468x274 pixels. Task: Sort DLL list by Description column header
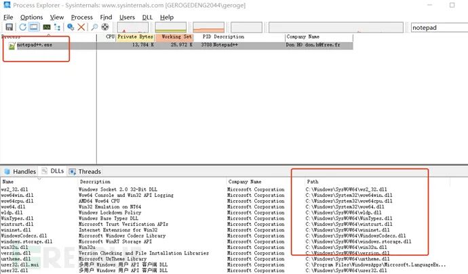tap(95, 182)
